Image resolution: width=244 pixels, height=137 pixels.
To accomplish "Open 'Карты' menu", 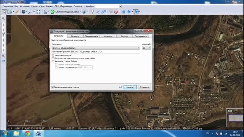I will (34, 6).
